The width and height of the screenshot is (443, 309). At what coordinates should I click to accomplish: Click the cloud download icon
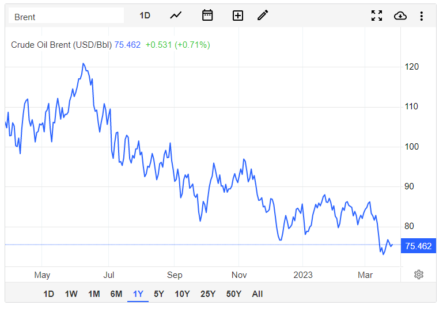coord(400,16)
